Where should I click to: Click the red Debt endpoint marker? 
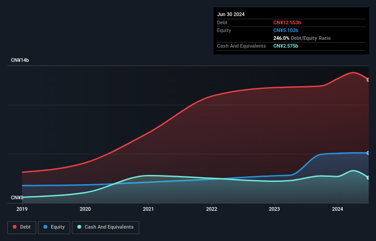pyautogui.click(x=368, y=80)
